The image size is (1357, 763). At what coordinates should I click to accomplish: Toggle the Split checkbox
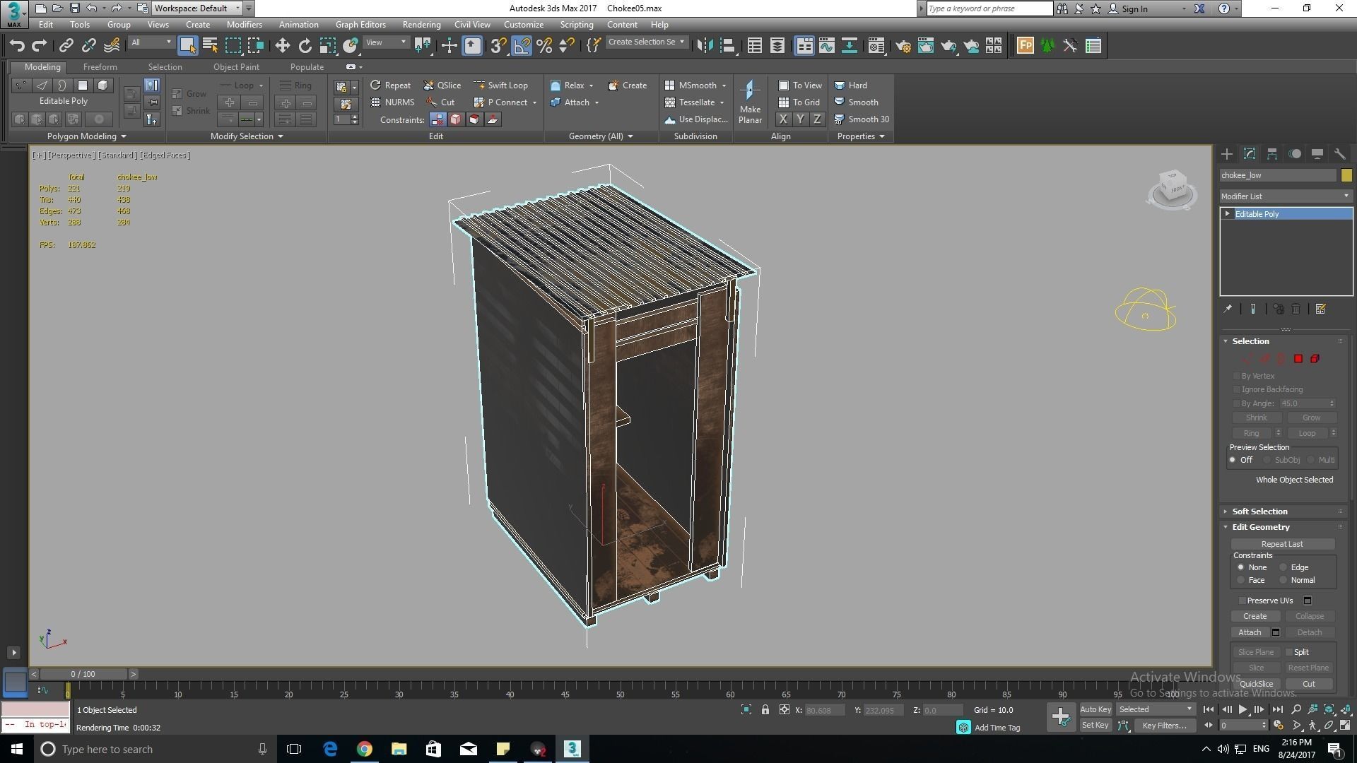(x=1288, y=652)
